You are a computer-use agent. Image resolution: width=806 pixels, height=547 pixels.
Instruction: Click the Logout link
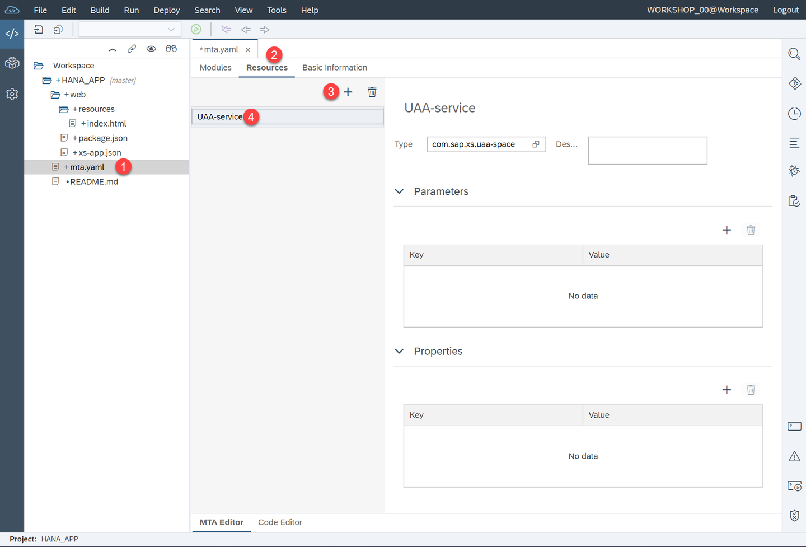[x=786, y=10]
